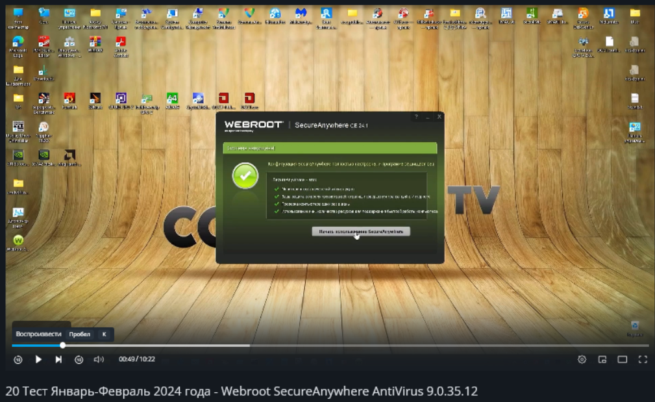Image resolution: width=655 pixels, height=402 pixels.
Task: Click the purple CPU-Z desktop icon
Action: [x=121, y=98]
